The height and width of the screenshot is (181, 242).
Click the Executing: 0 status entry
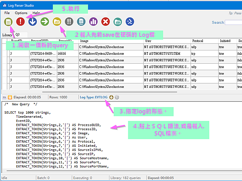[x=83, y=178]
